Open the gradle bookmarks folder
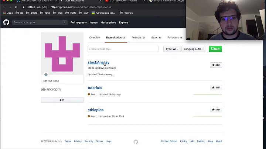 (x=32, y=13)
